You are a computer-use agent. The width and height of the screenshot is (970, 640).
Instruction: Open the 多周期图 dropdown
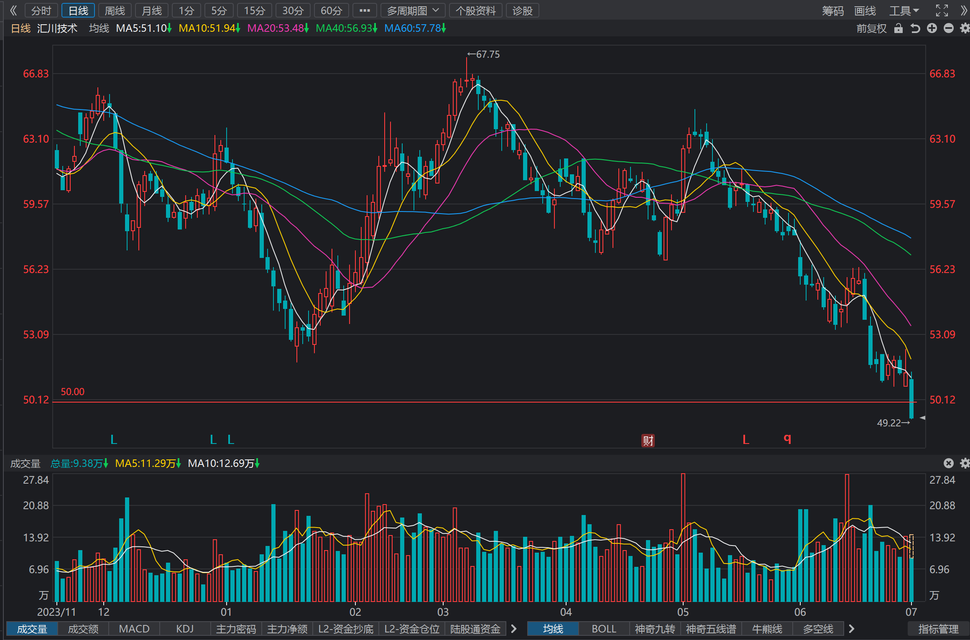413,10
